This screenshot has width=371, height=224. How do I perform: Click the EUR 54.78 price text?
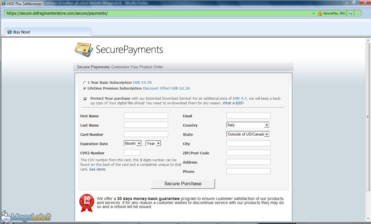(142, 83)
